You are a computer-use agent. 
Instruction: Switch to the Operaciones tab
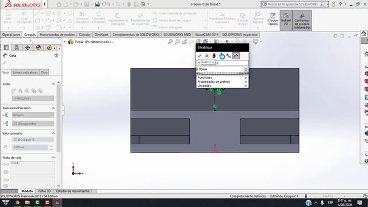tap(11, 34)
